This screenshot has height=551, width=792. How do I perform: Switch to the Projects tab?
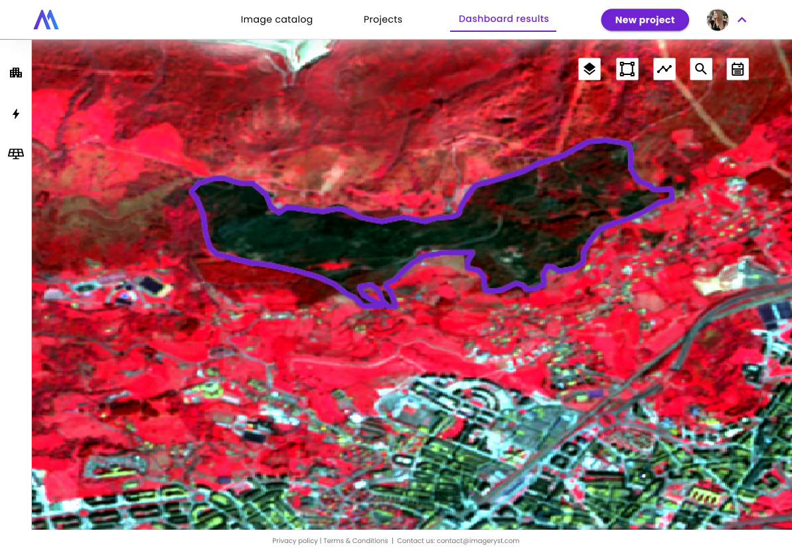click(382, 19)
